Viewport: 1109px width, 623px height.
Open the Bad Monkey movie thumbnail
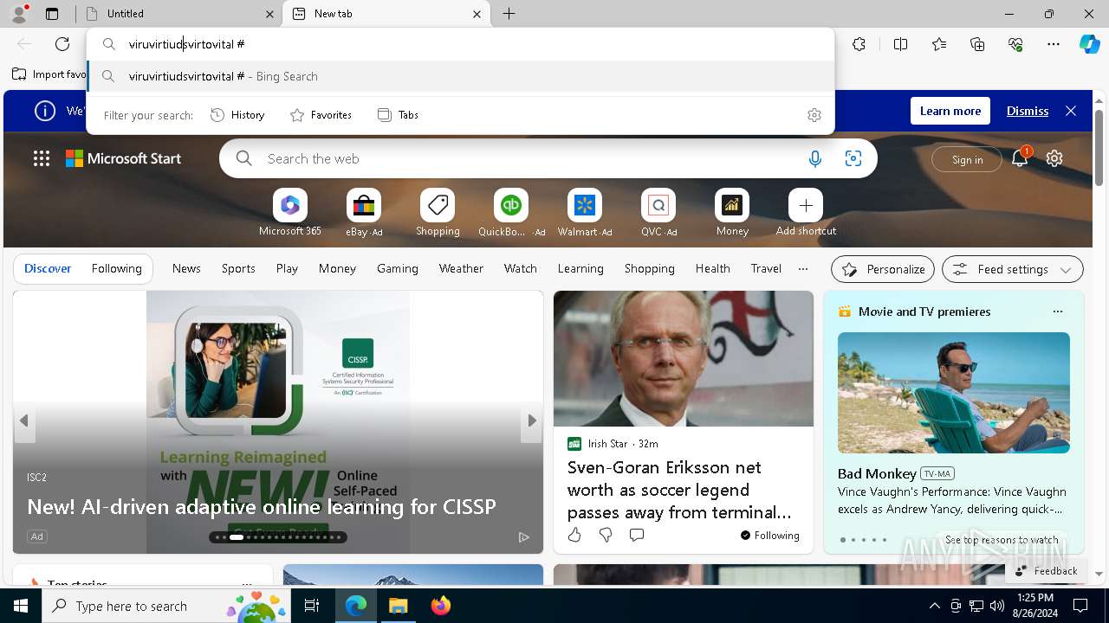(x=954, y=393)
